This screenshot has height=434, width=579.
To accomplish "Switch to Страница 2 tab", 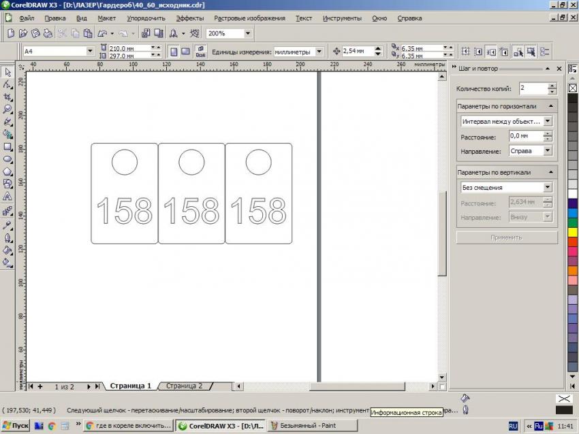I will pyautogui.click(x=184, y=386).
